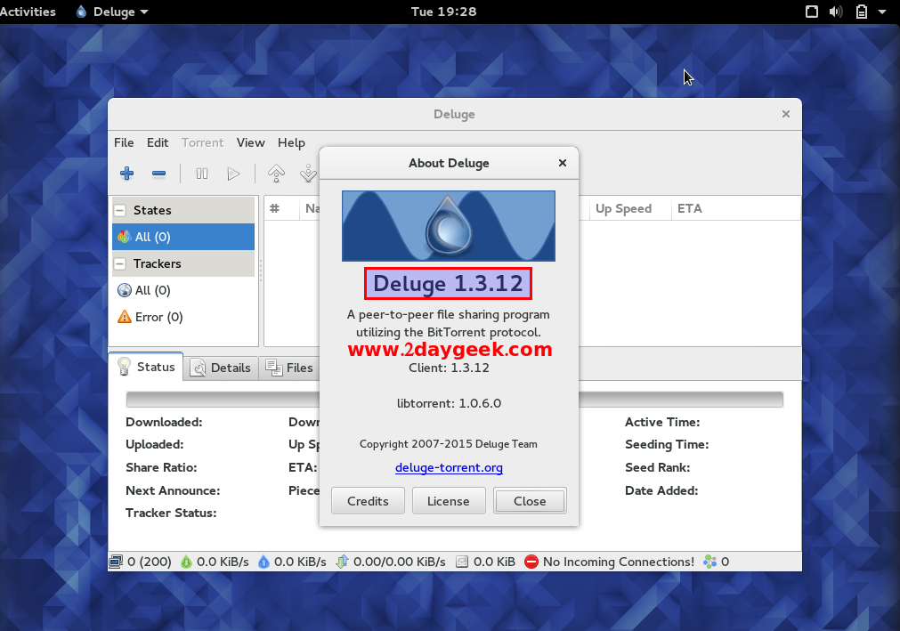Click the Deluge logo banner in About dialog

(449, 226)
